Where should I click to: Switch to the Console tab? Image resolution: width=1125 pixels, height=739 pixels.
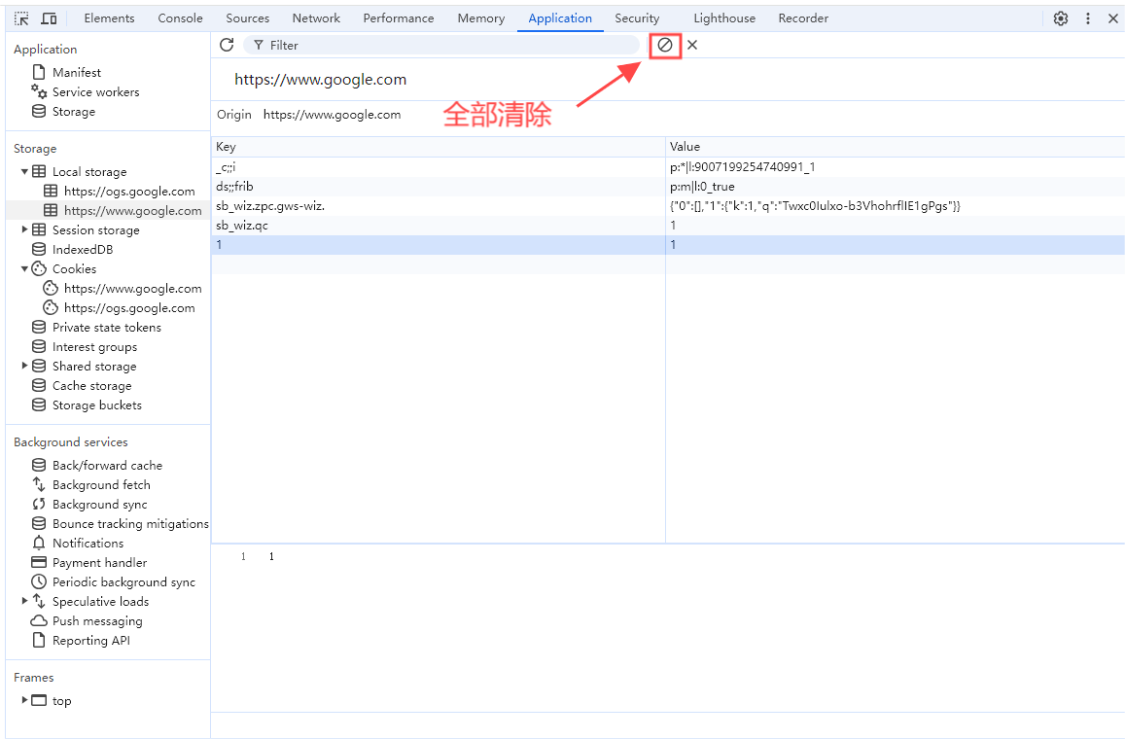(180, 18)
